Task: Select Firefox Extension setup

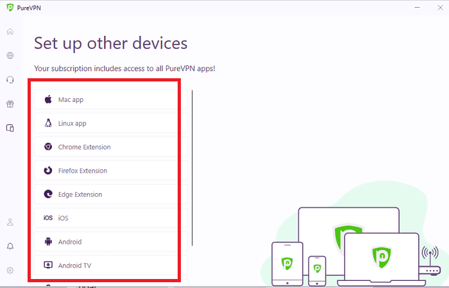Action: tap(111, 171)
